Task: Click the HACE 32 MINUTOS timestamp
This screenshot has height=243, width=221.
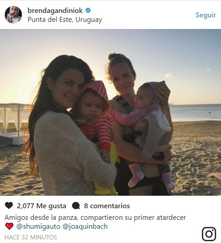Action: pyautogui.click(x=31, y=237)
